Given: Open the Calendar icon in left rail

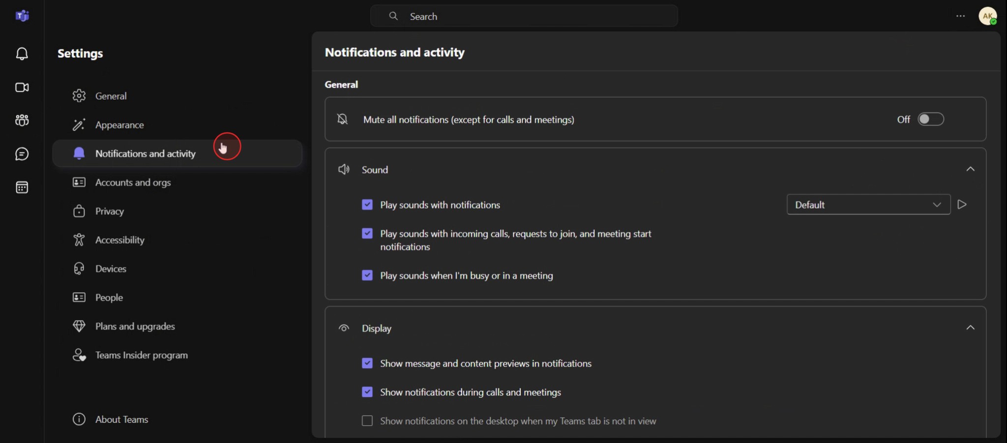Looking at the screenshot, I should (22, 187).
